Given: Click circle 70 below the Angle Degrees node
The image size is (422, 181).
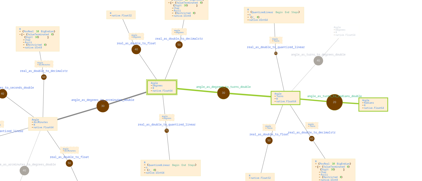Looking at the screenshot, I should [167, 131].
